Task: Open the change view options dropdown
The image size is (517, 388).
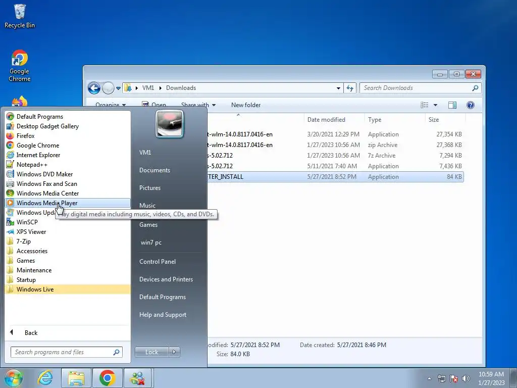Action: coord(435,105)
